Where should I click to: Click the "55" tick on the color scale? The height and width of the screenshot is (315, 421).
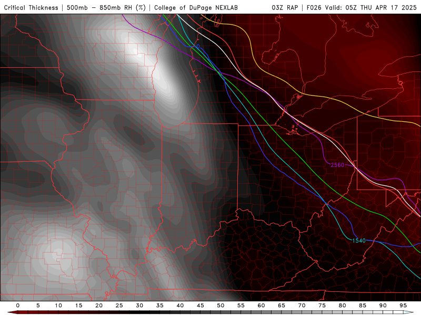241,306
